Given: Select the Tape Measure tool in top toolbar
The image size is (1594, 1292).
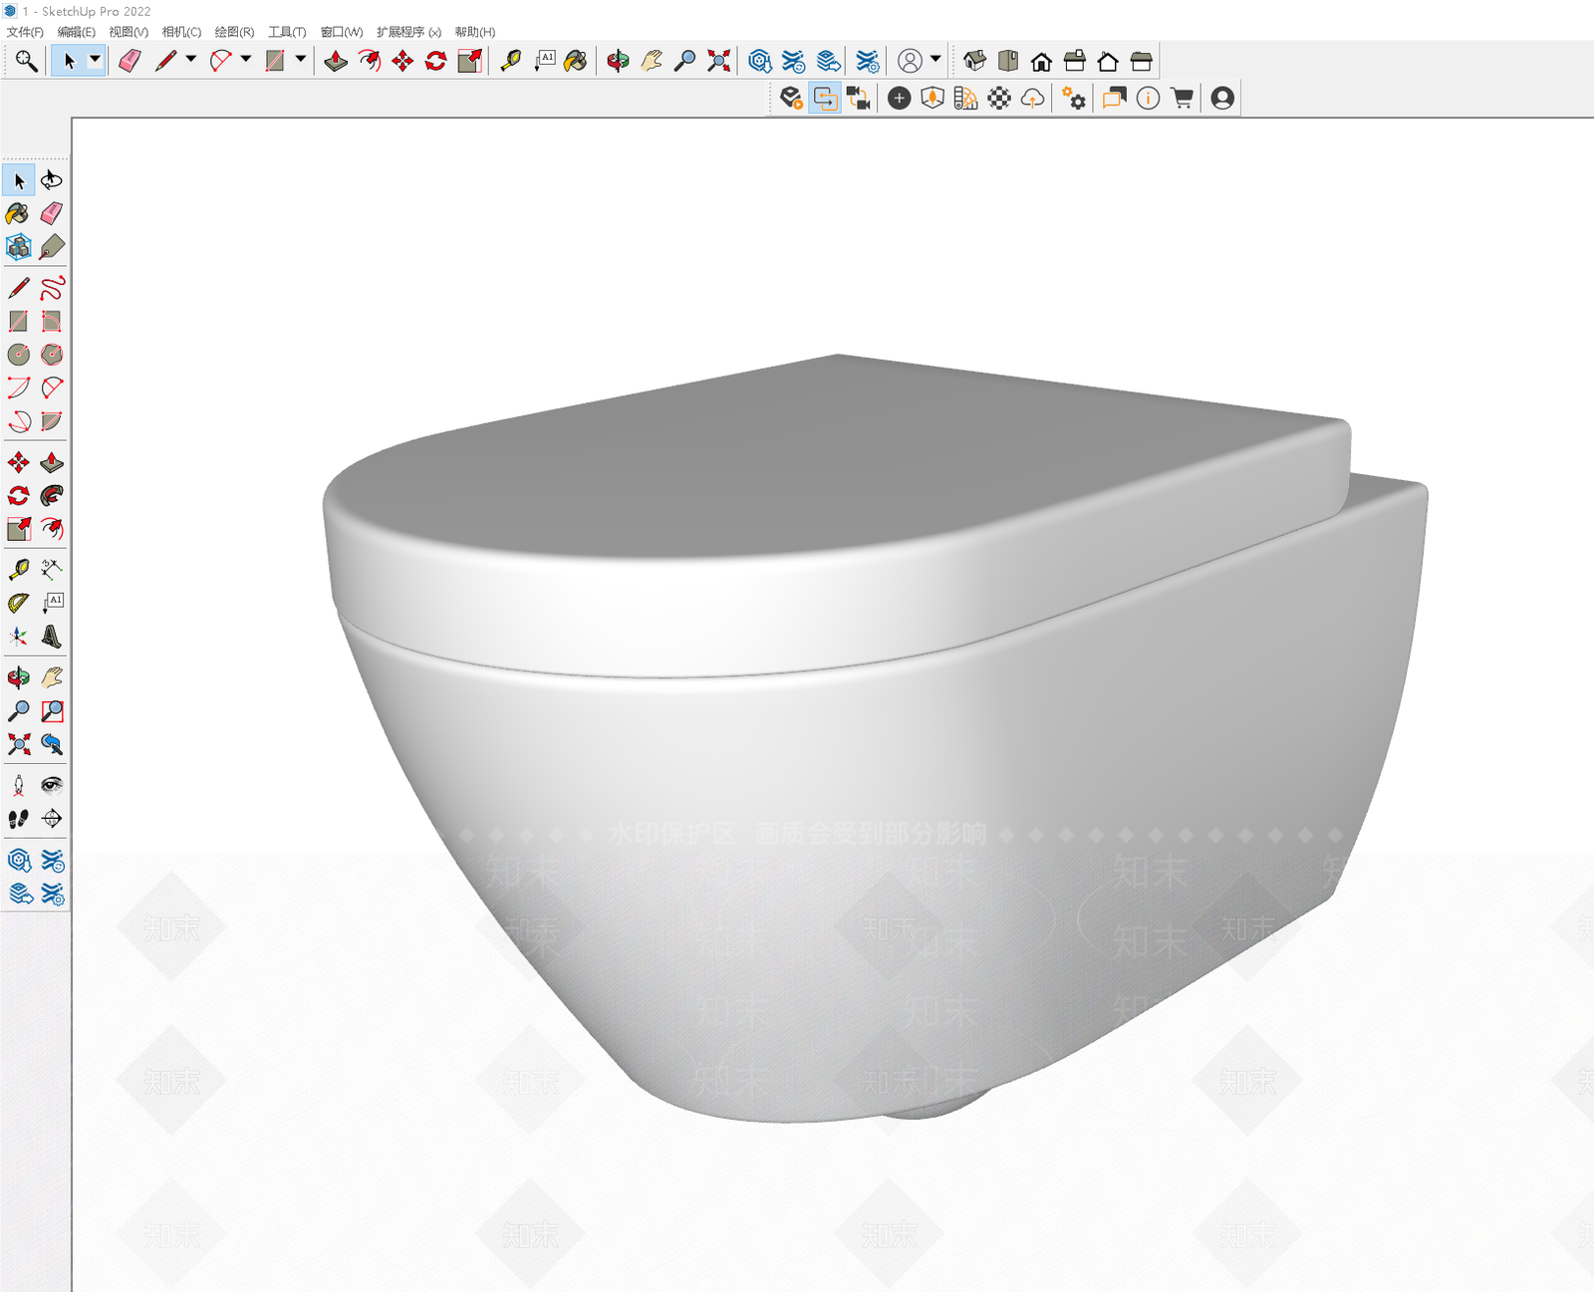Looking at the screenshot, I should (x=510, y=61).
